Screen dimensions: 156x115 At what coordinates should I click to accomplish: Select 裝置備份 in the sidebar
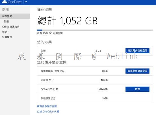(x=7, y=37)
